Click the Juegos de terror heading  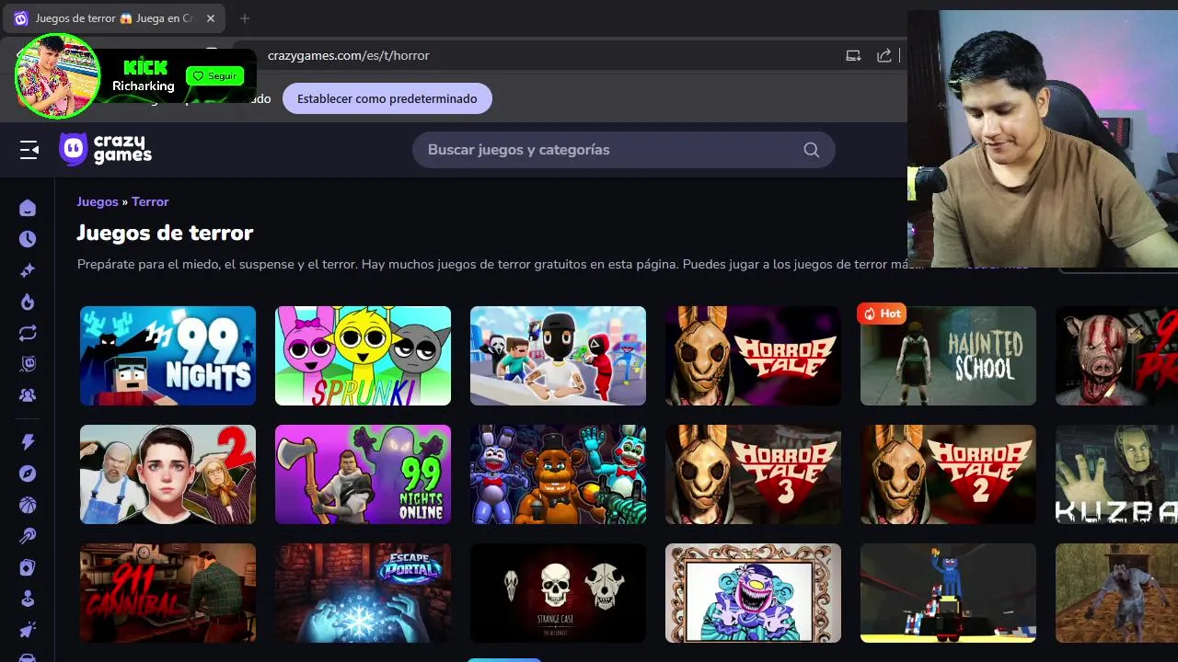tap(165, 233)
